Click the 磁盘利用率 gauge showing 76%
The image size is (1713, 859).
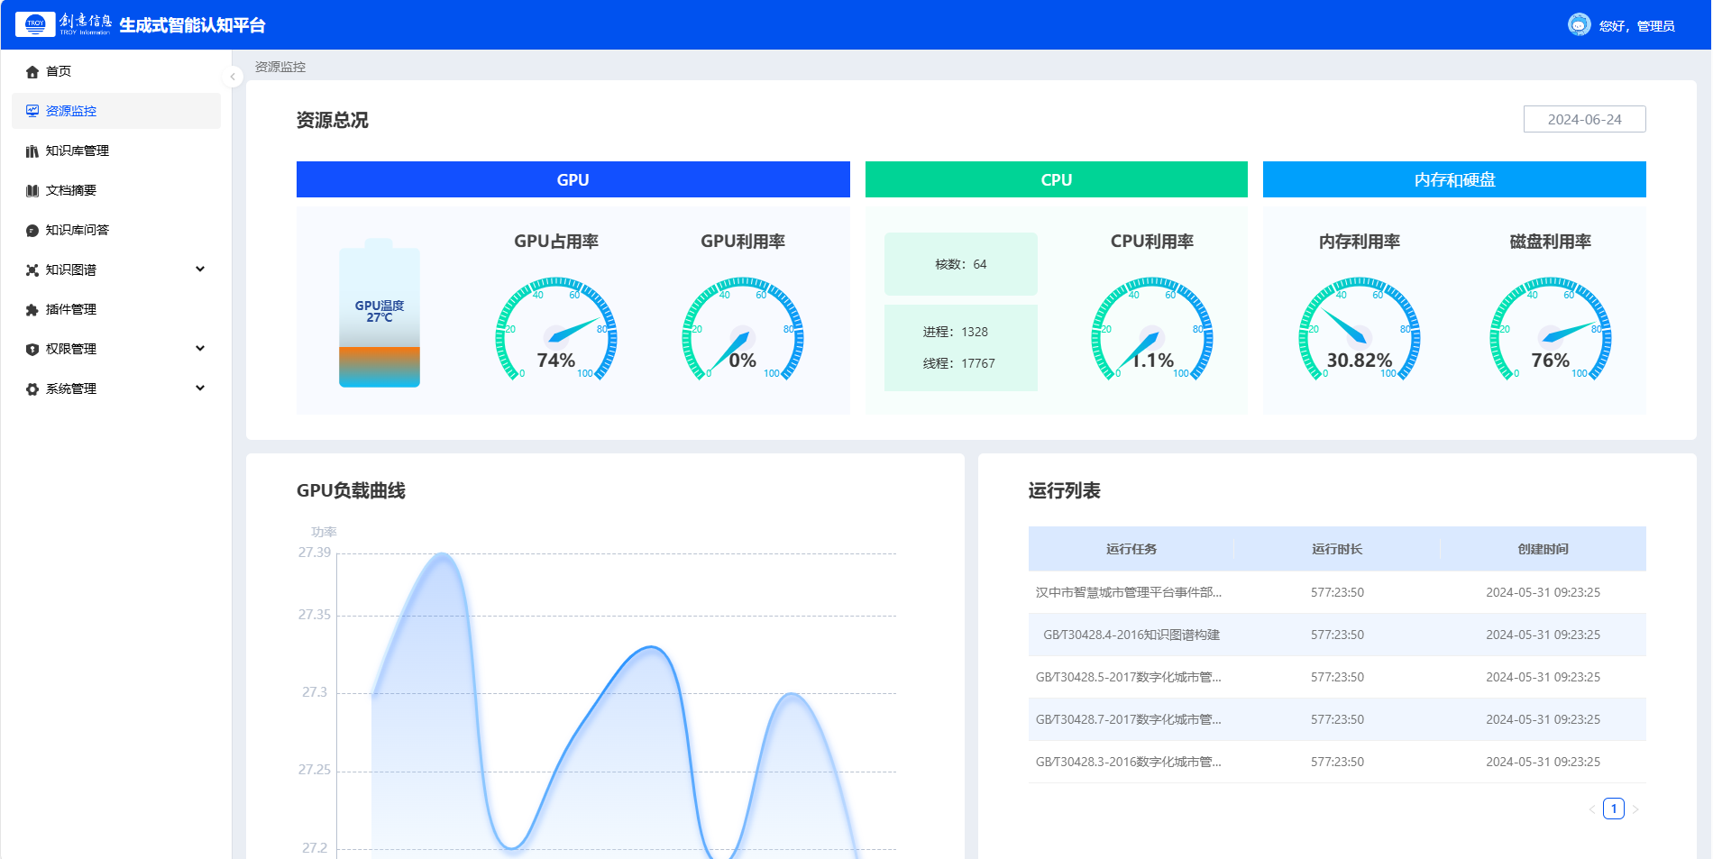[1551, 329]
